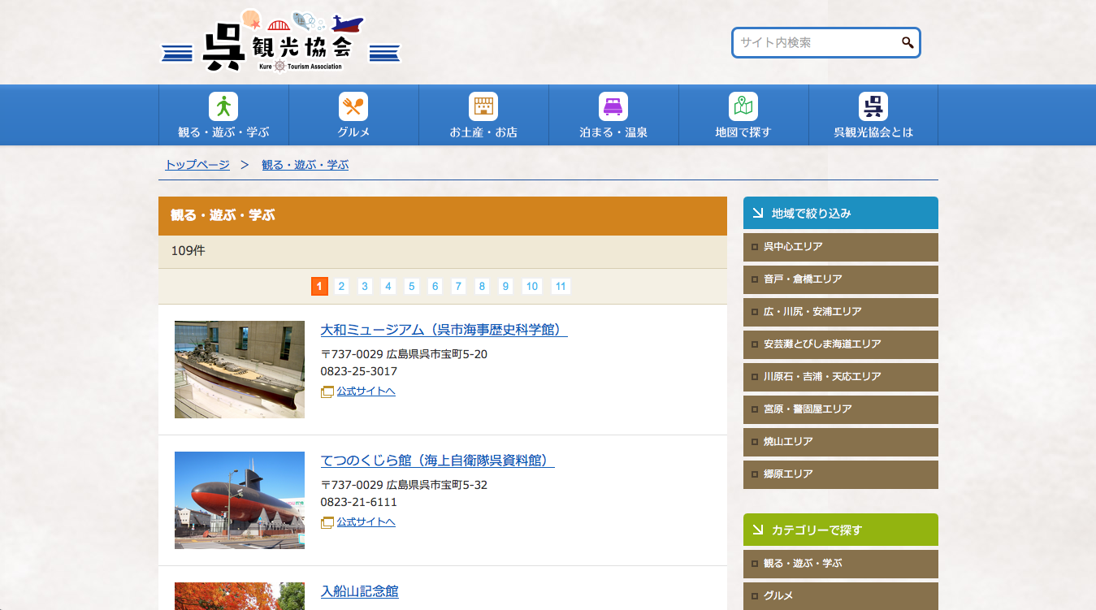Click the bed icon for 泊まる・温泉
The image size is (1096, 610).
click(x=613, y=106)
